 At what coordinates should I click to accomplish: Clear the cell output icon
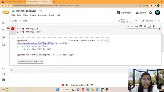(x=13, y=38)
